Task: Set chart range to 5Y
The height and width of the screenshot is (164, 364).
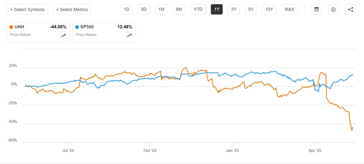Action: [x=251, y=10]
